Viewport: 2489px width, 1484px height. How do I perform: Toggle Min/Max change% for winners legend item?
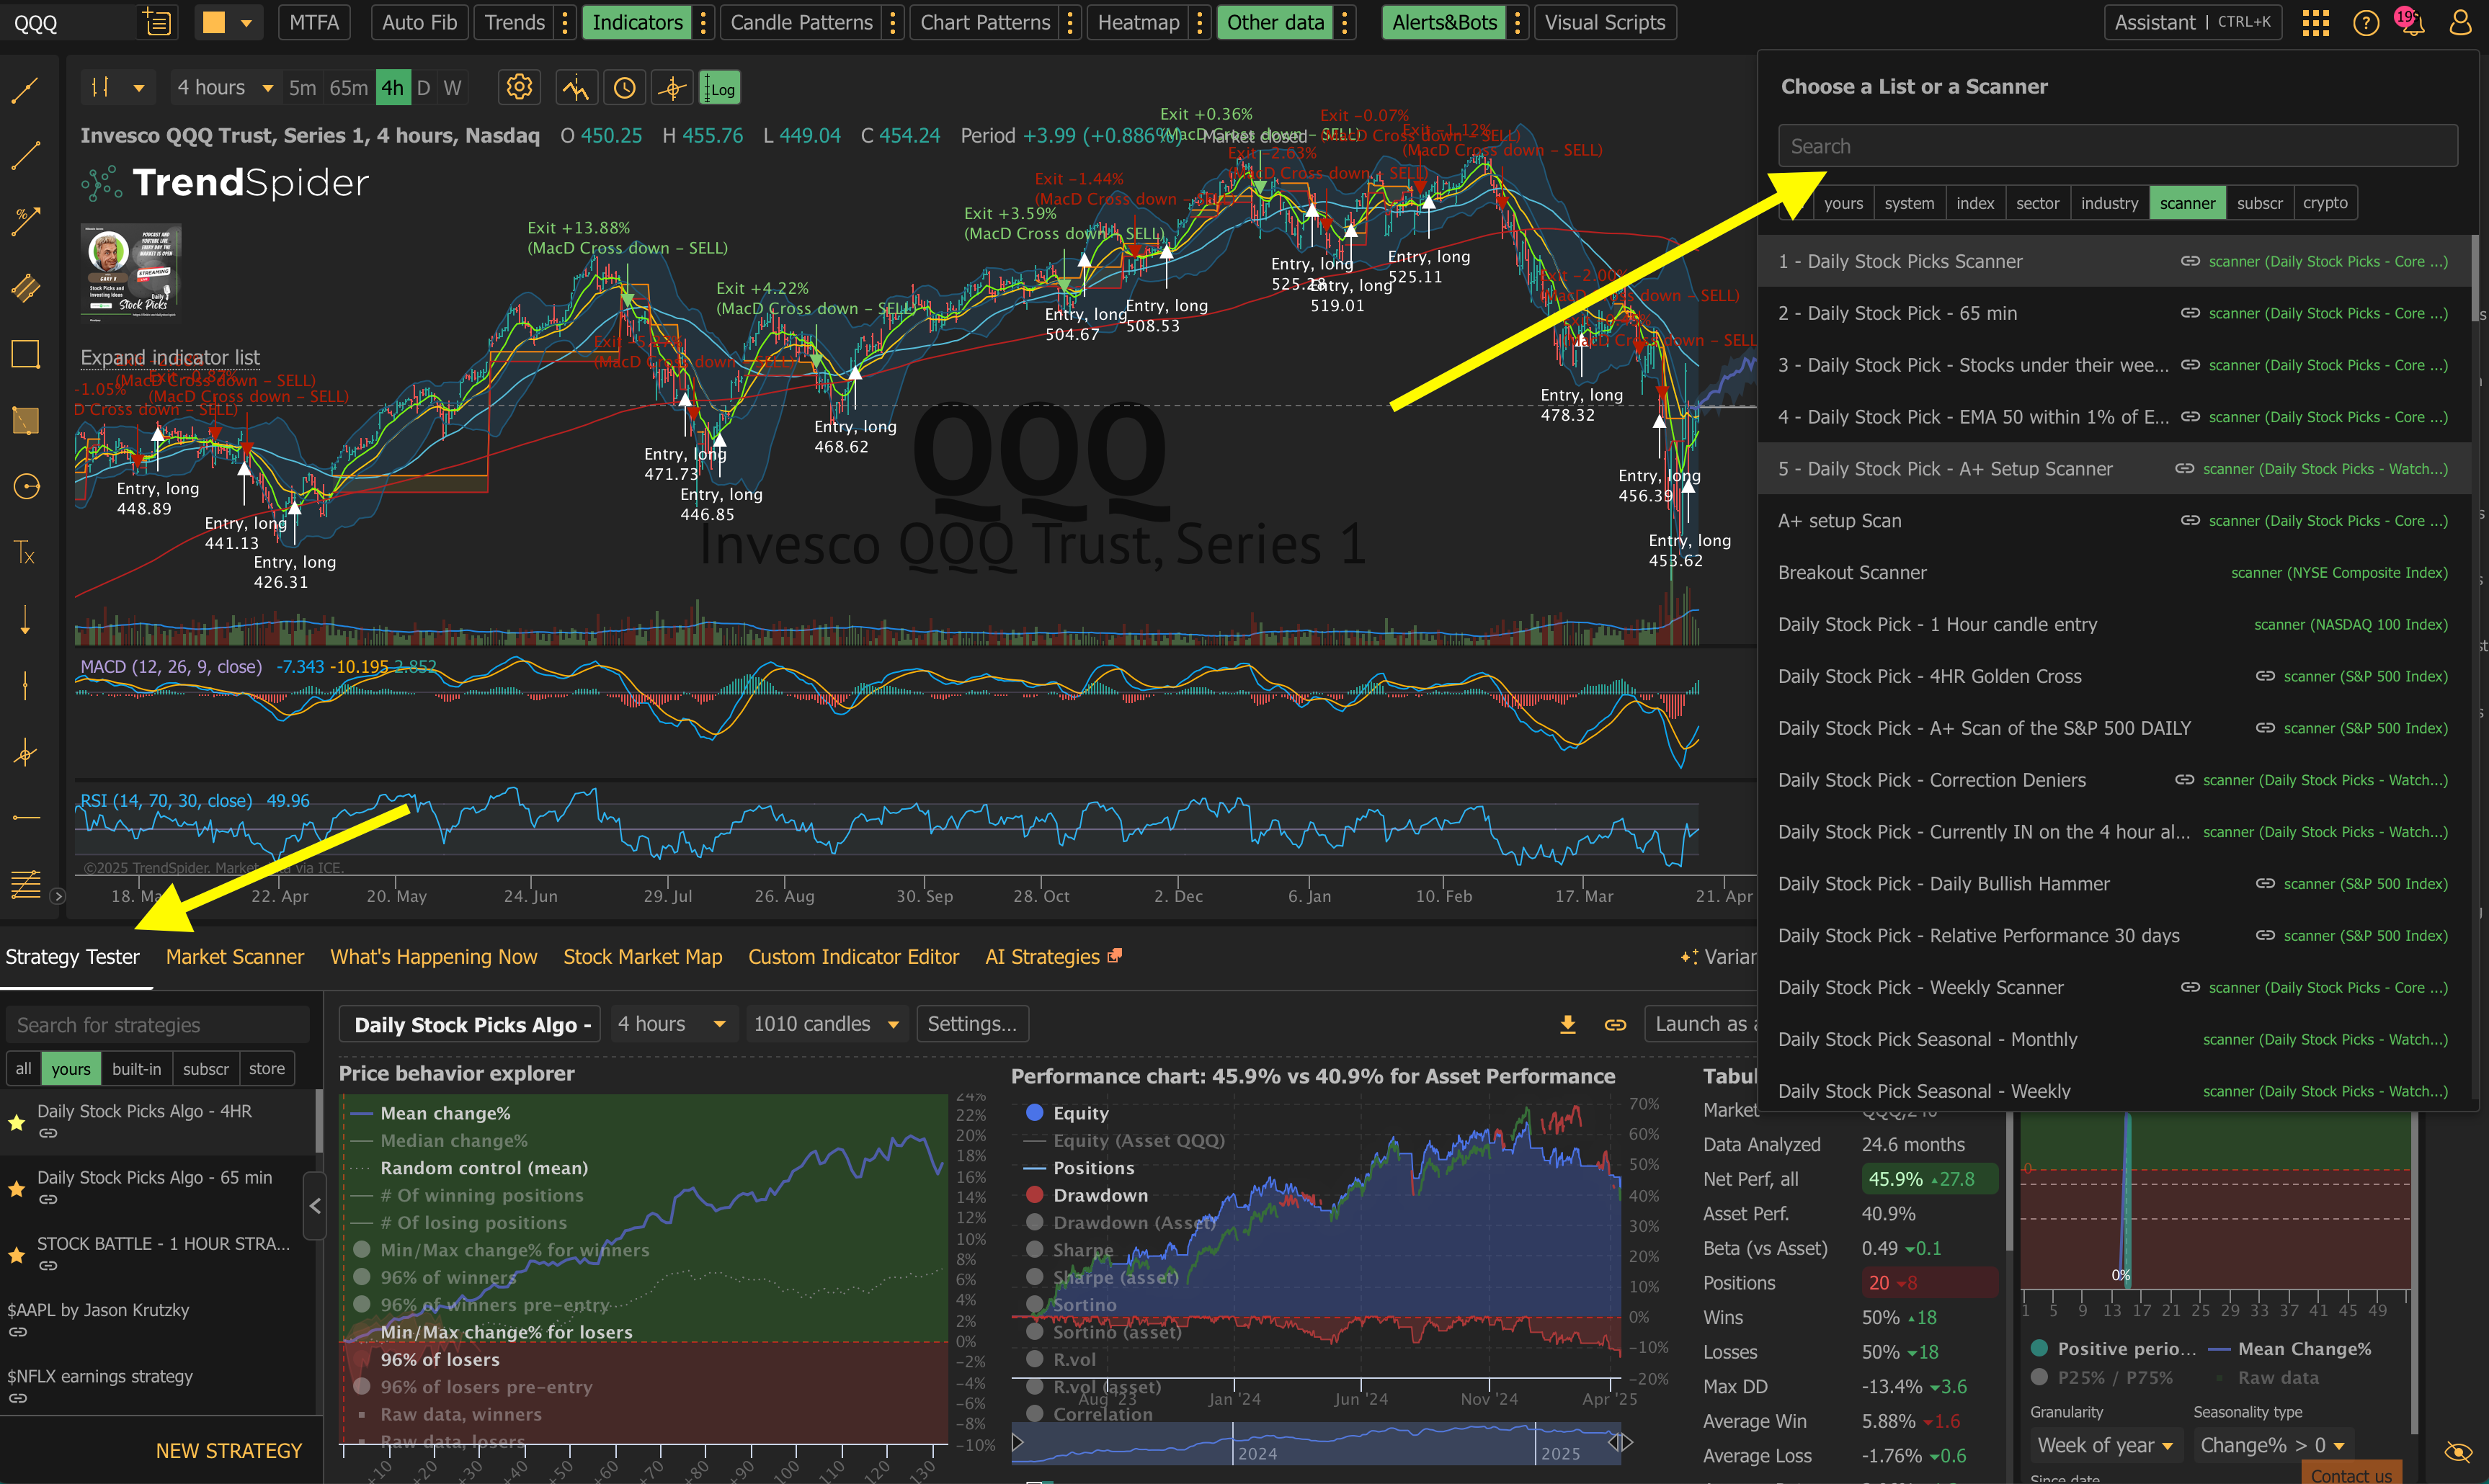pos(502,1250)
